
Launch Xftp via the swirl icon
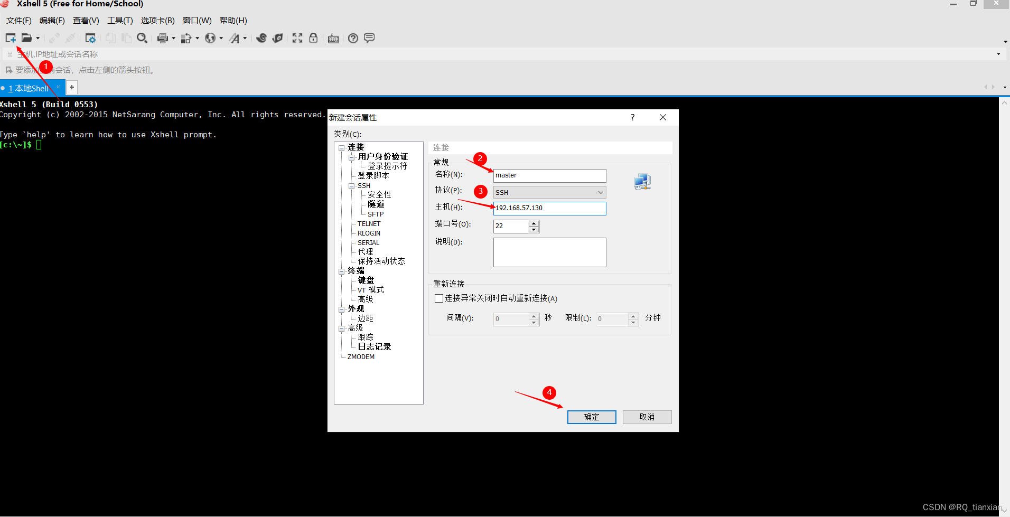pyautogui.click(x=261, y=38)
